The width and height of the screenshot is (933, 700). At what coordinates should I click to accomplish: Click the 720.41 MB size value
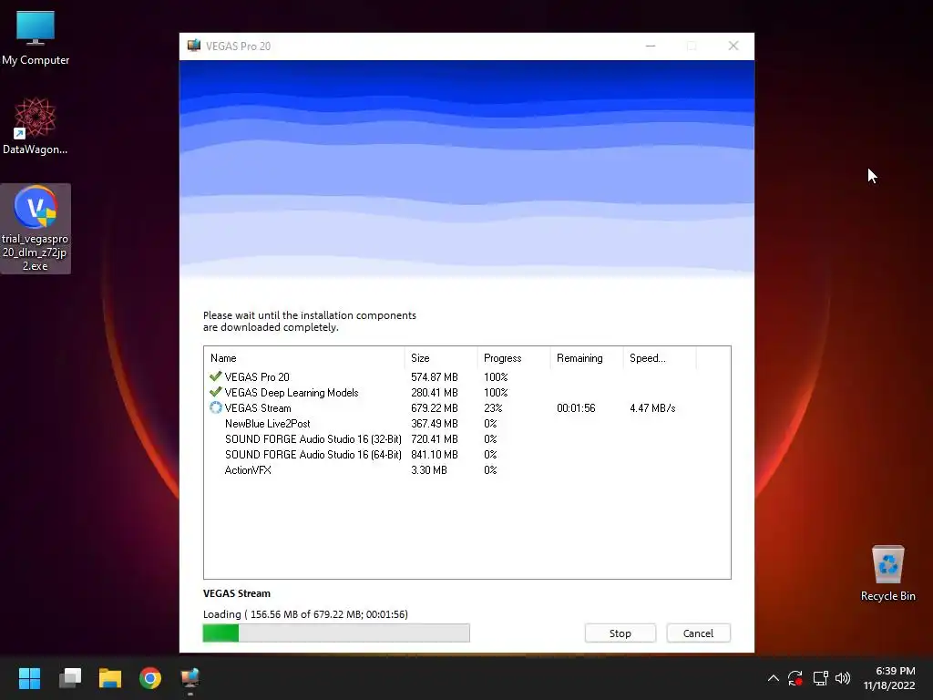tap(435, 438)
